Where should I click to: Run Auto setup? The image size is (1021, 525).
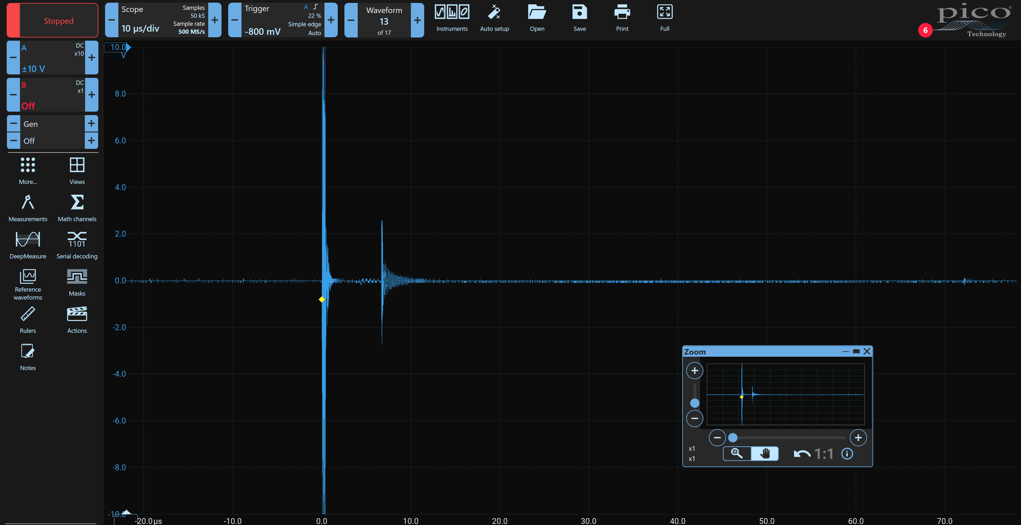[x=494, y=18]
